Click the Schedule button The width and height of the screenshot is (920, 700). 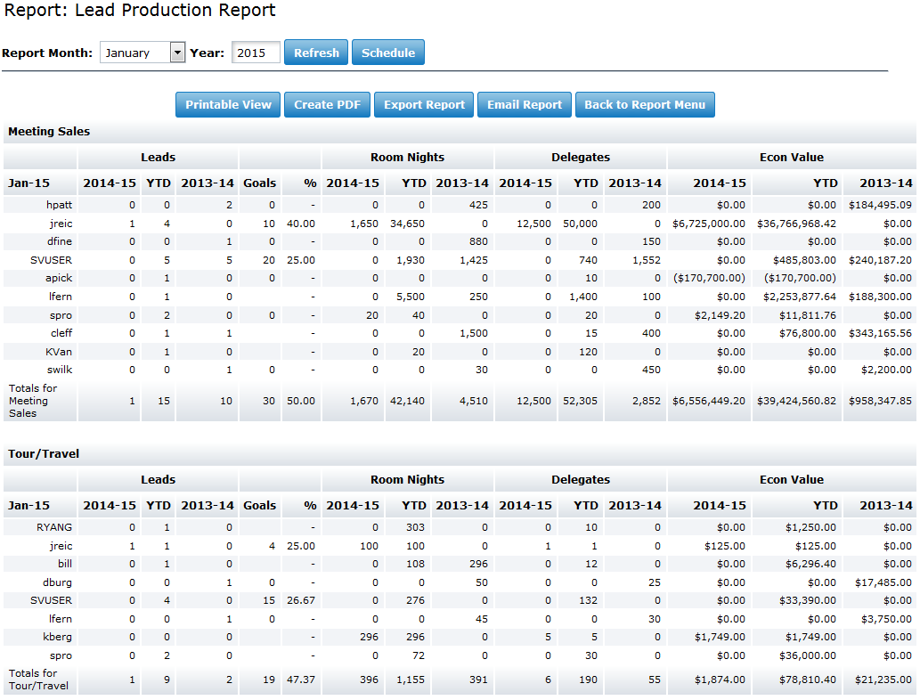387,53
